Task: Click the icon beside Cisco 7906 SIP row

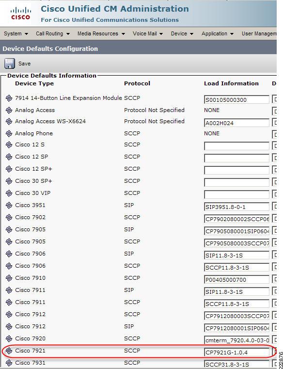Action: coord(9,254)
